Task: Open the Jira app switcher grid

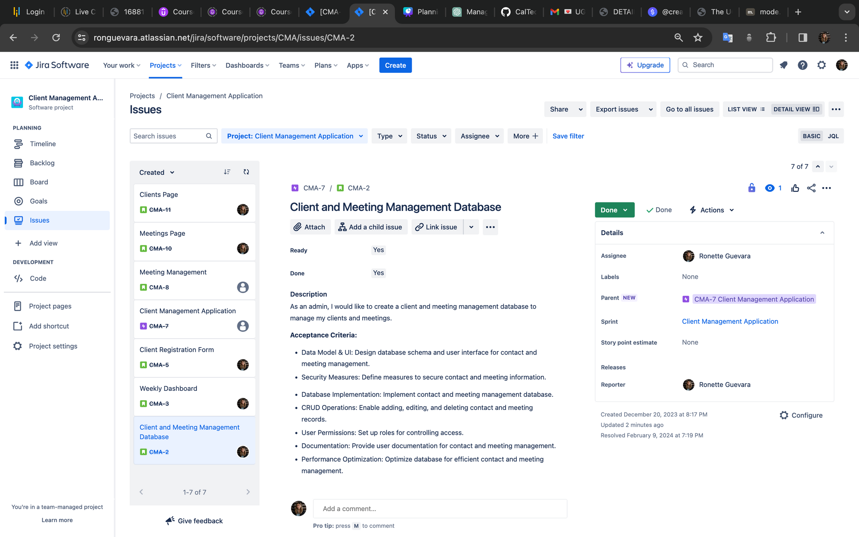Action: (14, 65)
